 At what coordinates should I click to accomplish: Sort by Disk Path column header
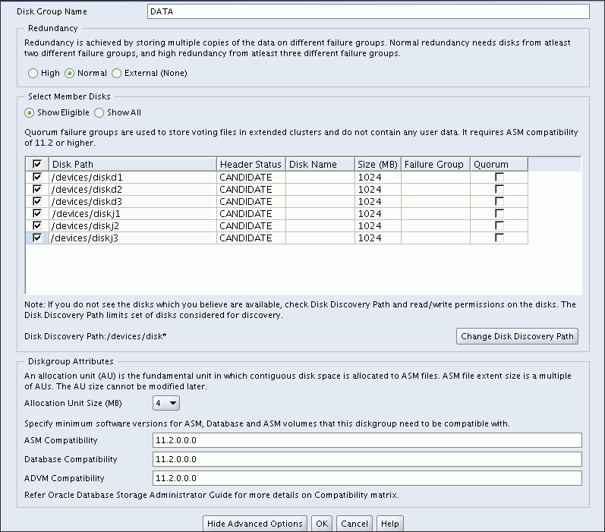coord(133,165)
